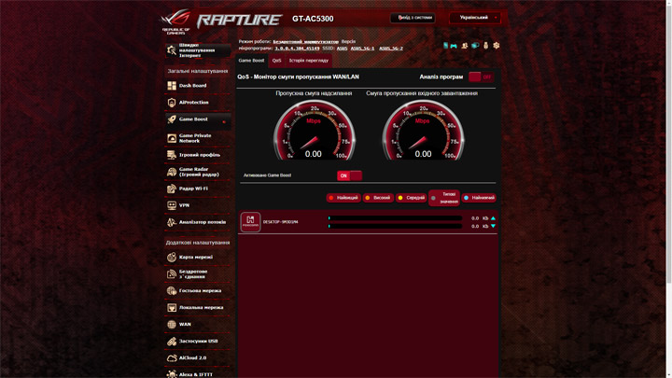Click the quick Internet setup wizard icon

[x=172, y=50]
